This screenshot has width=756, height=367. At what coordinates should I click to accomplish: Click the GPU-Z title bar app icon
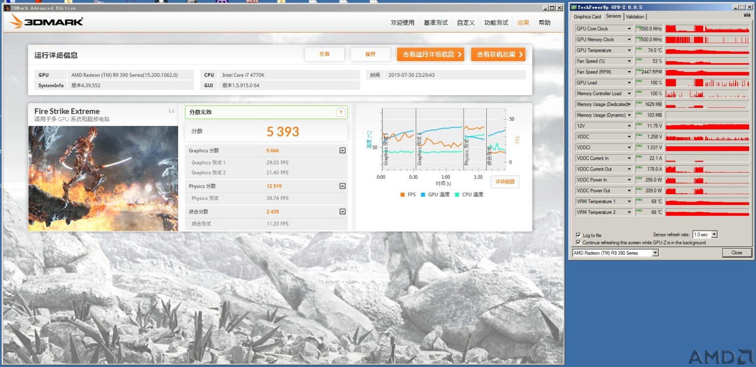(574, 7)
